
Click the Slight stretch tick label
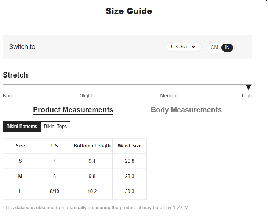[86, 96]
